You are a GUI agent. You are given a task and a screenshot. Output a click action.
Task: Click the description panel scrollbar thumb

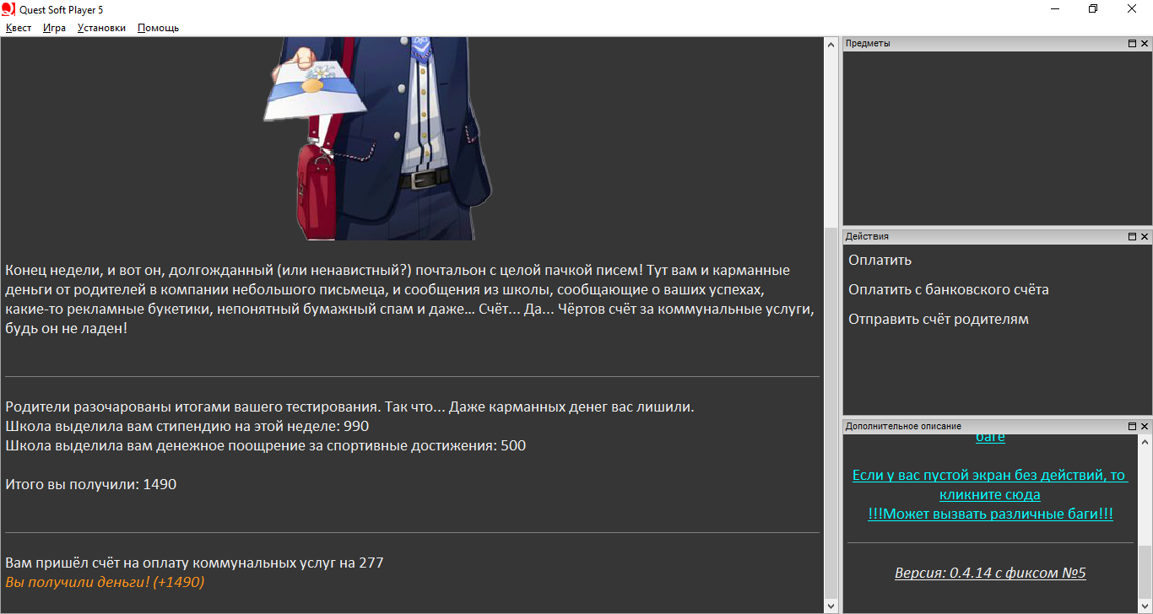click(x=1145, y=571)
